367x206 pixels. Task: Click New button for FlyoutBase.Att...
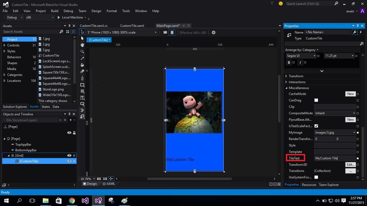pos(351,119)
